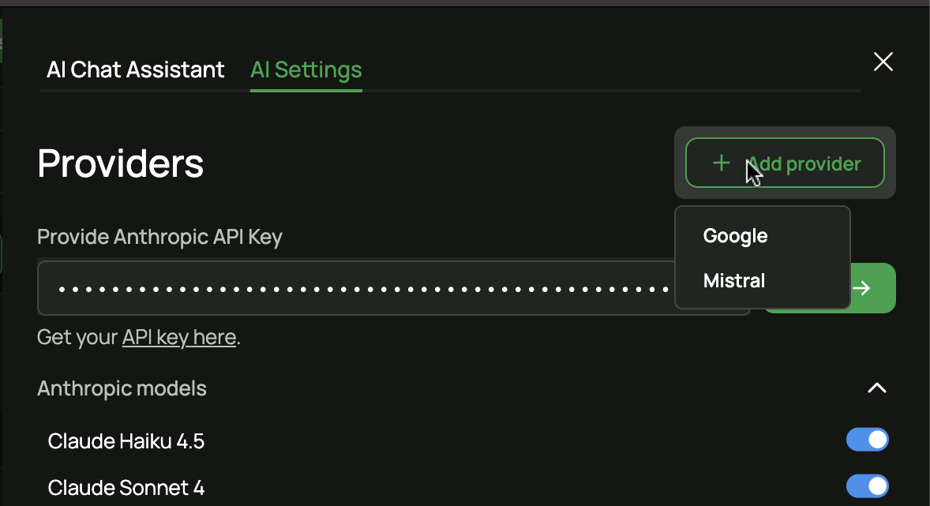
Task: Choose Google from the provider dropdown
Action: pyautogui.click(x=735, y=236)
